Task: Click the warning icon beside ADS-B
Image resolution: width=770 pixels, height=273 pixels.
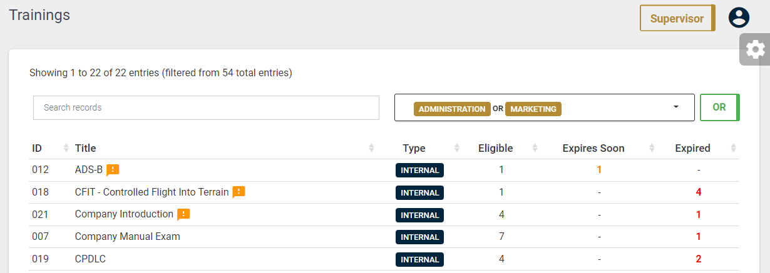Action: 113,170
